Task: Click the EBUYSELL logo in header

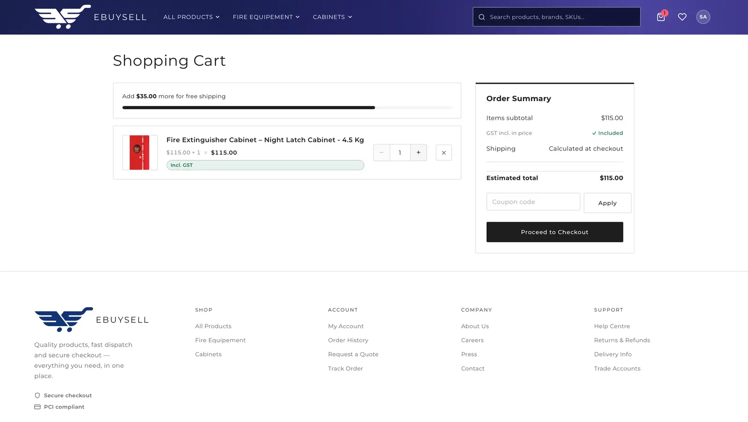Action: pyautogui.click(x=91, y=17)
